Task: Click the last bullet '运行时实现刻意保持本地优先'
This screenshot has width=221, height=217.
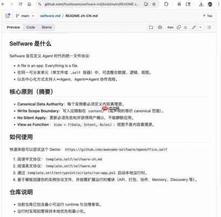Action: pyautogui.click(x=52, y=211)
